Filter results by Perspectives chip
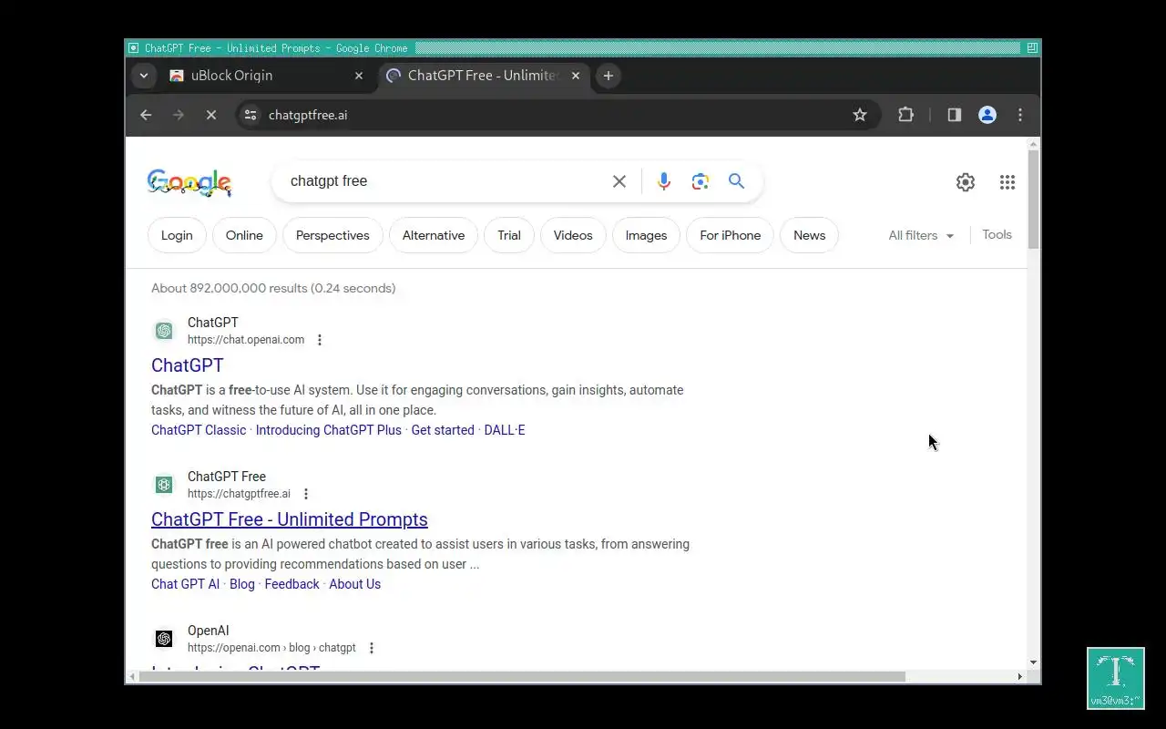 (332, 235)
